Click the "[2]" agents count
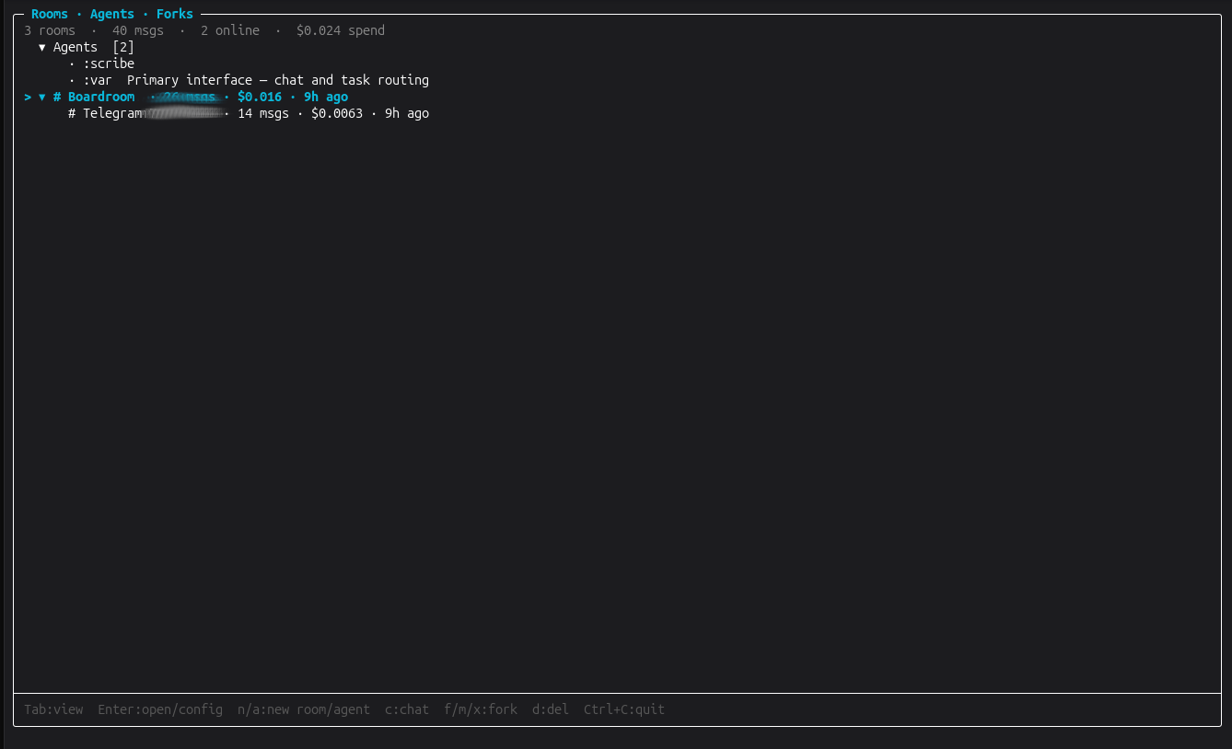Viewport: 1232px width, 749px height. click(x=123, y=47)
